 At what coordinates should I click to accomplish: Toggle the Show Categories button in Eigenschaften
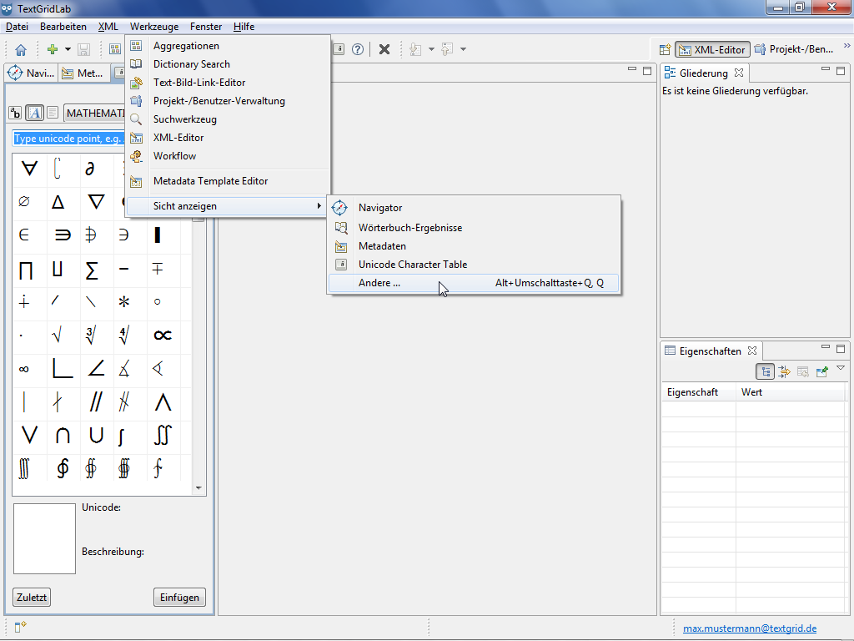click(x=766, y=371)
